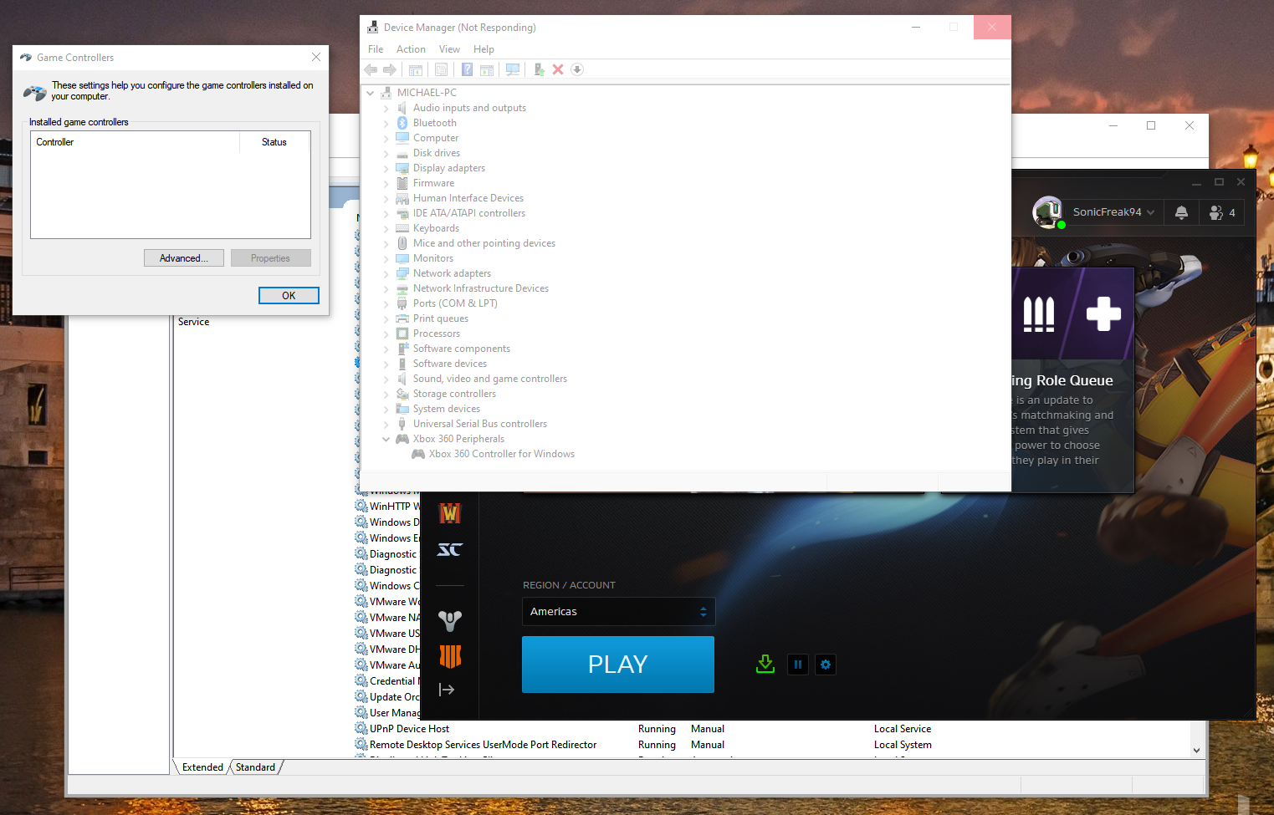Expand the Display adapters node
Image resolution: width=1274 pixels, height=815 pixels.
[386, 168]
